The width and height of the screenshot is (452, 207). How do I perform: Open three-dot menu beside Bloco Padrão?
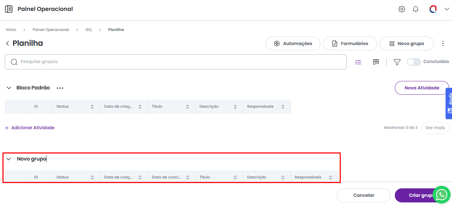60,88
